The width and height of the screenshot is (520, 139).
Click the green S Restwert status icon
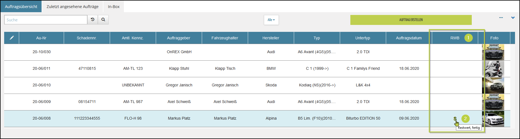[x=455, y=119]
